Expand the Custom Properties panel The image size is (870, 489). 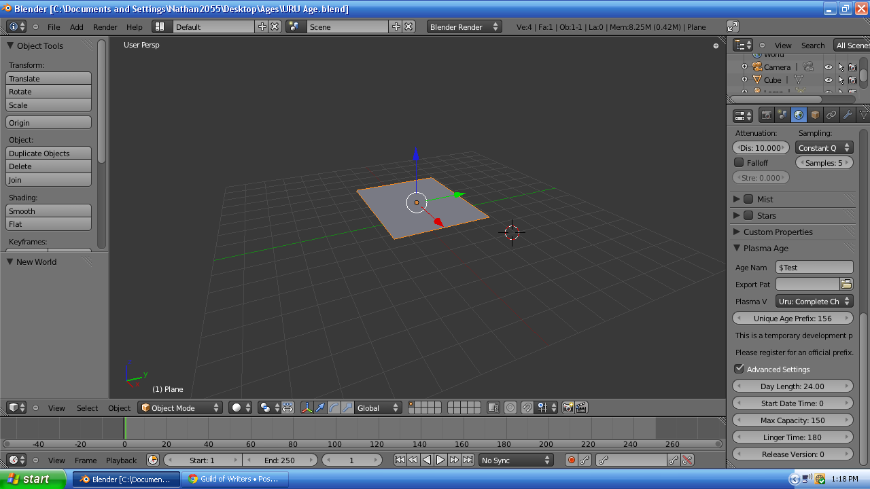point(737,232)
